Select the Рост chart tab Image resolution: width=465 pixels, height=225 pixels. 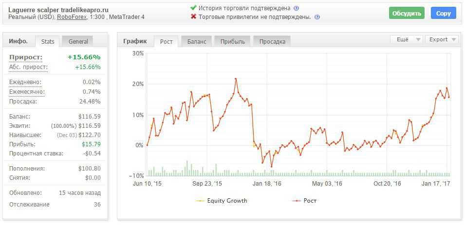[166, 42]
